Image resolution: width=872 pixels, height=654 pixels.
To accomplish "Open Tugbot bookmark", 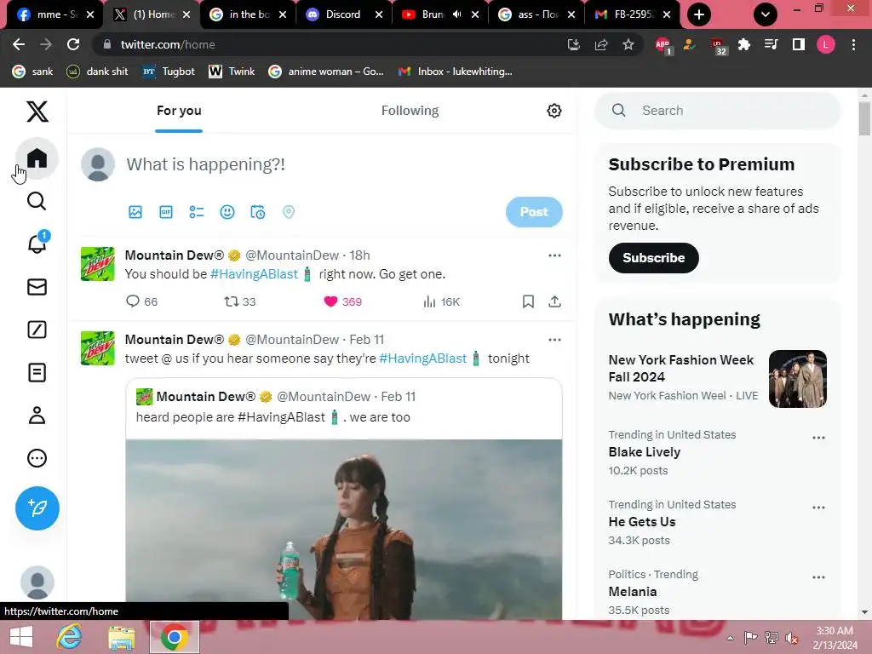I will 169,72.
